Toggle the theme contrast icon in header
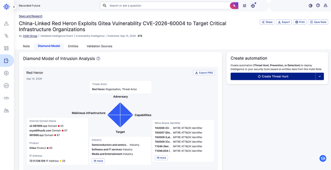This screenshot has height=170, width=331. tap(310, 6)
